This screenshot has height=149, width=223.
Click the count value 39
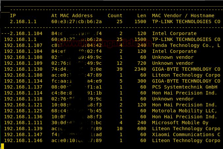tap(120, 69)
